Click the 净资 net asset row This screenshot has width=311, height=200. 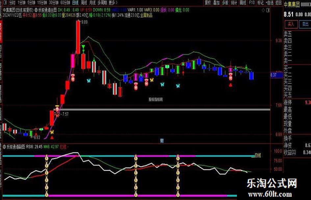(297, 145)
